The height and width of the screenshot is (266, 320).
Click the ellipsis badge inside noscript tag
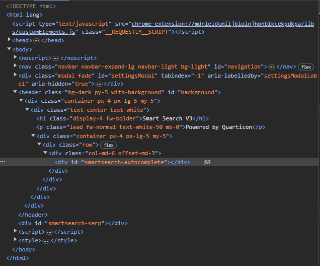tap(56, 58)
